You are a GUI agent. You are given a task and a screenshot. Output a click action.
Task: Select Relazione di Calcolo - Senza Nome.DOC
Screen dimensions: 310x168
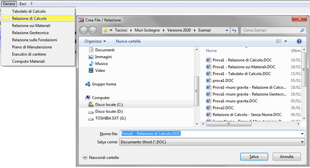point(247,115)
